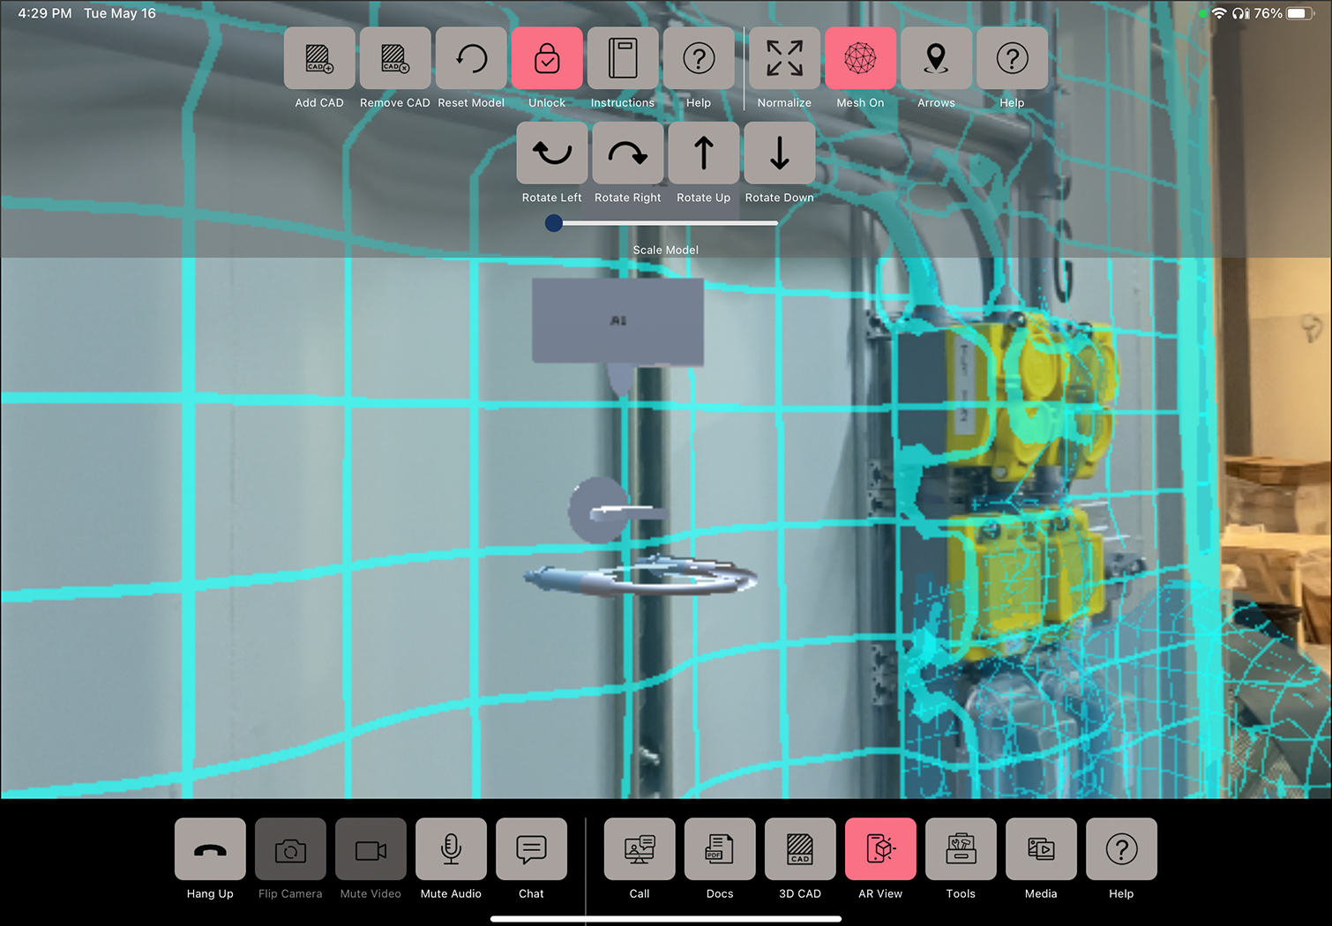Open the Docs tab
Viewport: 1332px width, 926px height.
pos(719,849)
